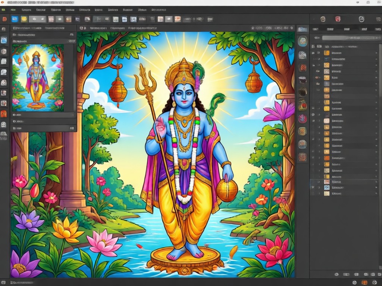Select the red-orange tool in the left tool strip
The height and width of the screenshot is (286, 382).
(4, 114)
